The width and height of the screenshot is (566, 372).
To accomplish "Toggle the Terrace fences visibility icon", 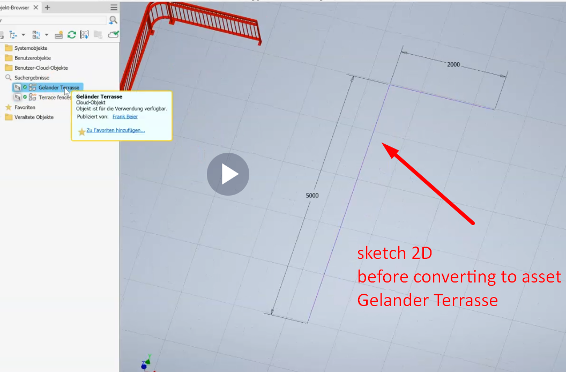I will [18, 97].
